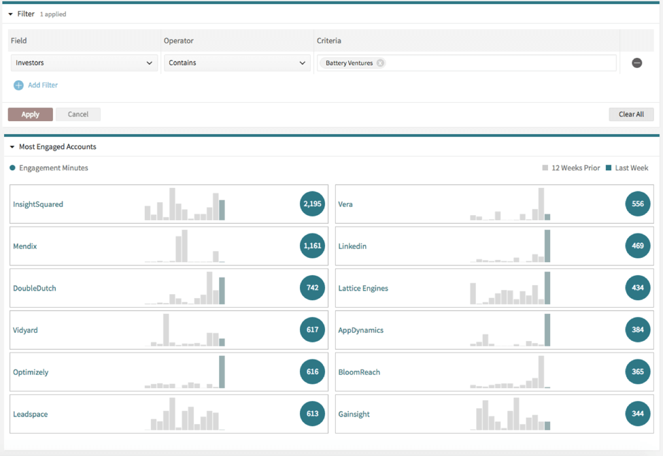Click the 12 Weeks Prior legend swatch
Viewport: 663px width, 456px height.
[x=545, y=167]
